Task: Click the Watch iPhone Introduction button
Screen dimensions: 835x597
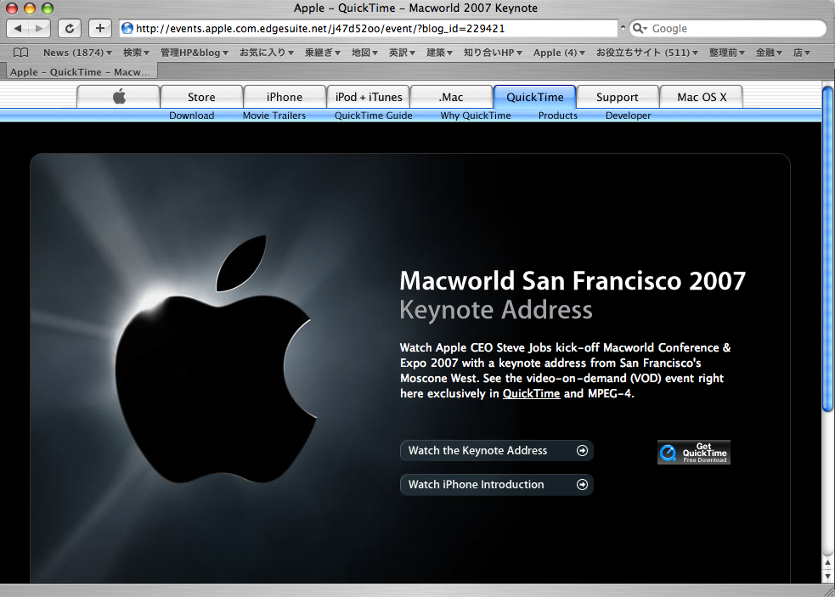Action: tap(496, 485)
